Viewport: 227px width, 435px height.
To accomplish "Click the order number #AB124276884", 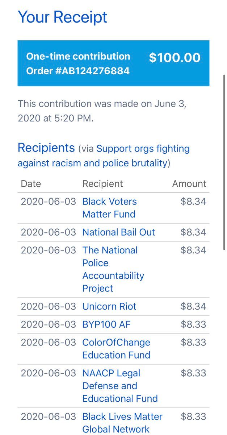I will pyautogui.click(x=78, y=71).
